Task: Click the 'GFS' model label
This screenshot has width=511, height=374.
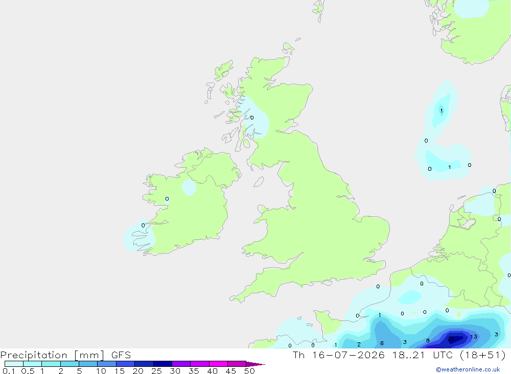Action: tap(121, 355)
